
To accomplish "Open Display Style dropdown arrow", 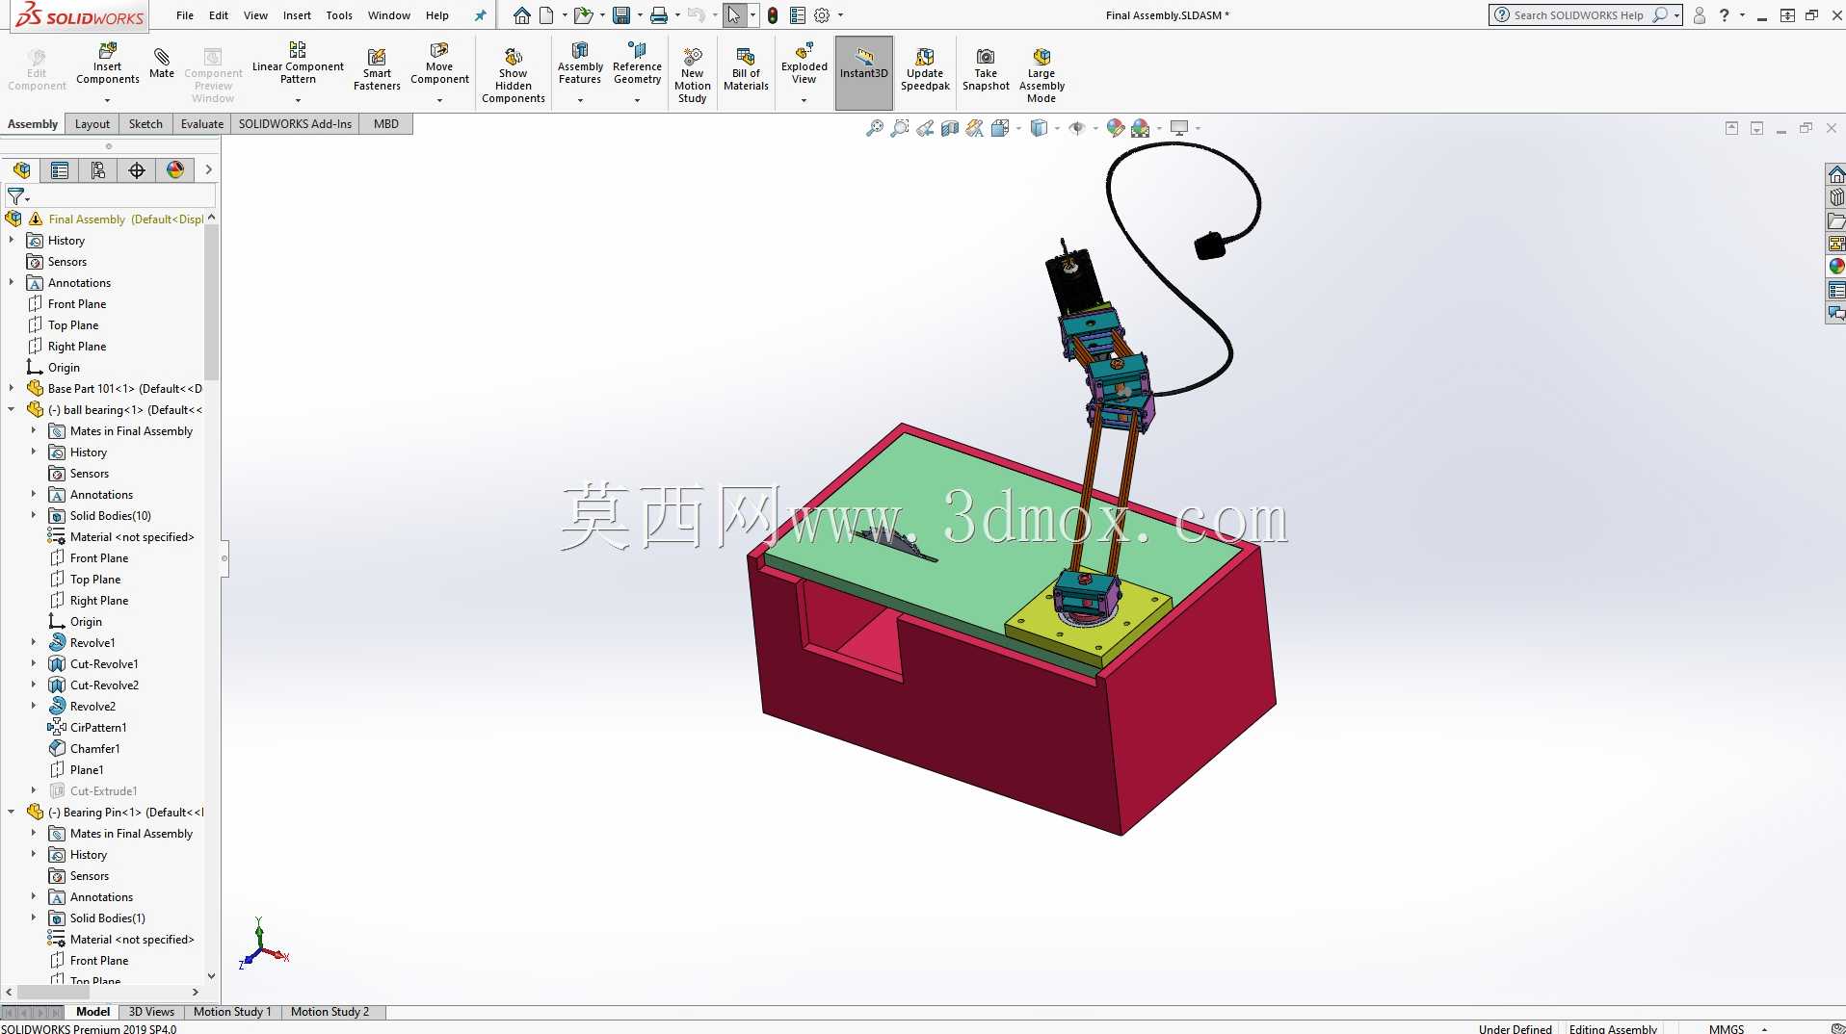I will (1057, 128).
